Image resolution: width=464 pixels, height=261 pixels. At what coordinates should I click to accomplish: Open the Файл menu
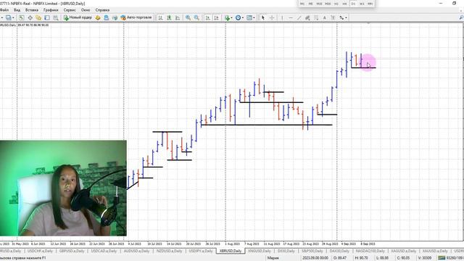(4, 10)
